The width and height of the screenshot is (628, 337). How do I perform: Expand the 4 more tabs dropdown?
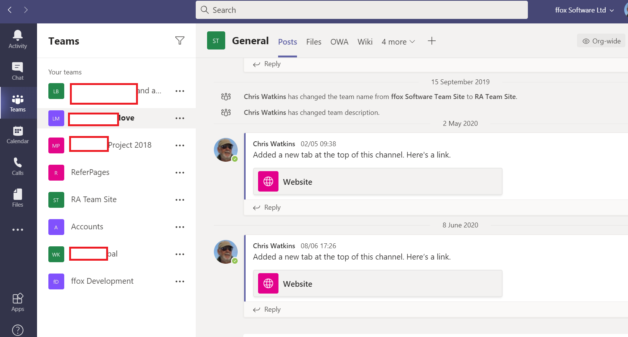pyautogui.click(x=398, y=42)
